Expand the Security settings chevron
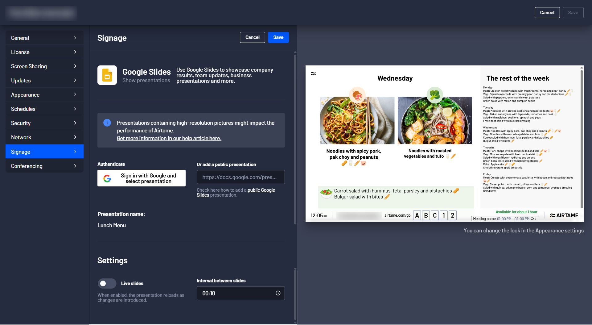The image size is (592, 325). point(75,123)
